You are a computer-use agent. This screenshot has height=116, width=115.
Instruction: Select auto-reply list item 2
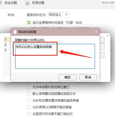[7, 45]
